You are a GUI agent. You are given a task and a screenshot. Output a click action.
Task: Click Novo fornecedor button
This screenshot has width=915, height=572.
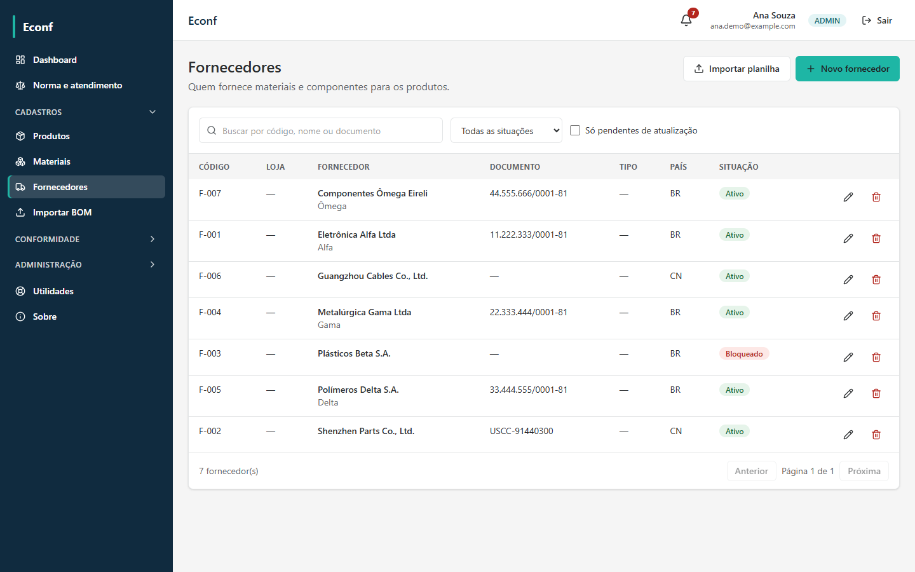tap(848, 69)
